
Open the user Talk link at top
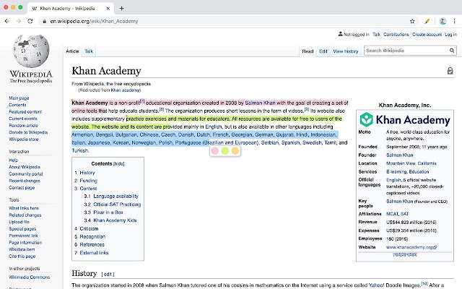[376, 35]
